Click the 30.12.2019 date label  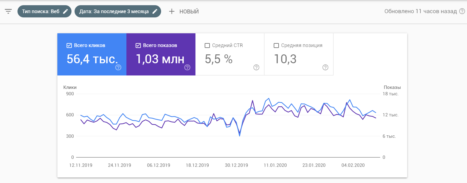[x=236, y=165]
